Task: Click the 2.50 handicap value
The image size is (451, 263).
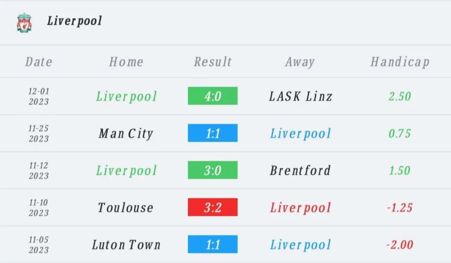Action: 400,96
